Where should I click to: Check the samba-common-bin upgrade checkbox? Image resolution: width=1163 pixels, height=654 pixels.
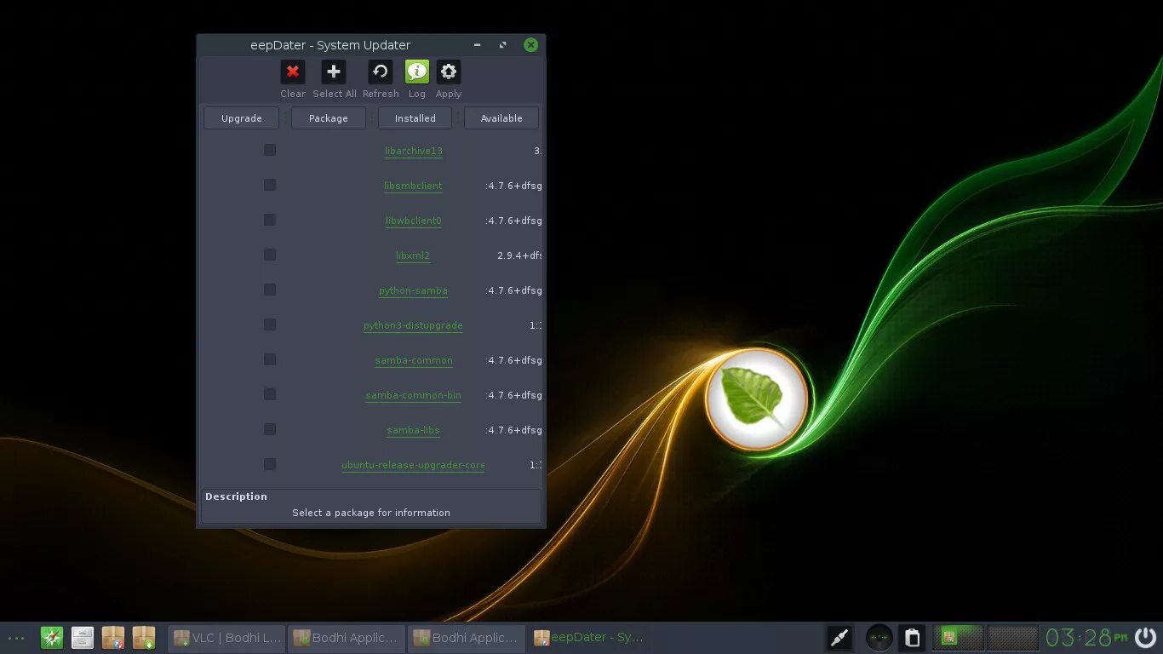(x=270, y=394)
